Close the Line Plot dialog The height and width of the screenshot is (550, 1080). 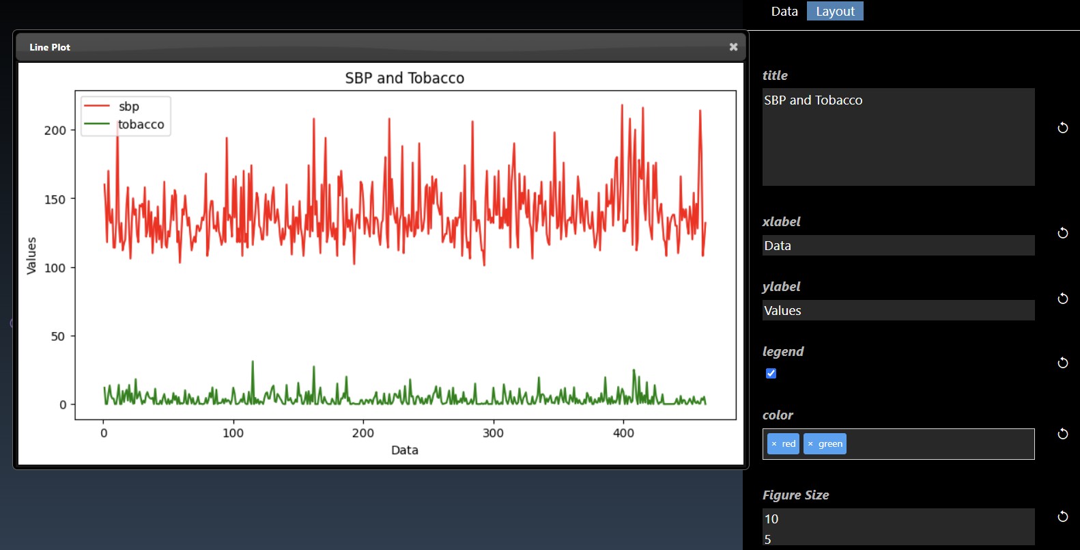(733, 47)
